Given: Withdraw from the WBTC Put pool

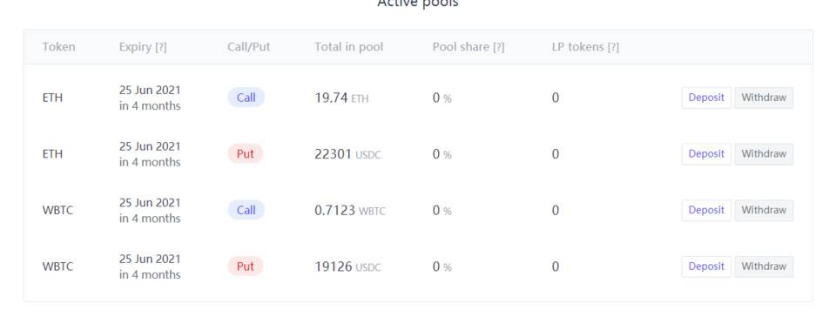Looking at the screenshot, I should [764, 267].
